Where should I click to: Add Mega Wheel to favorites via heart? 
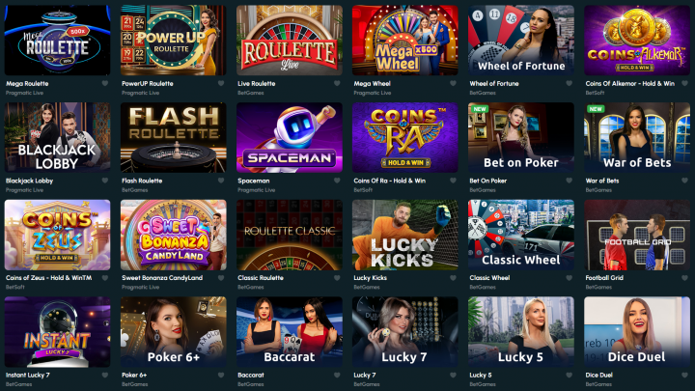[453, 83]
